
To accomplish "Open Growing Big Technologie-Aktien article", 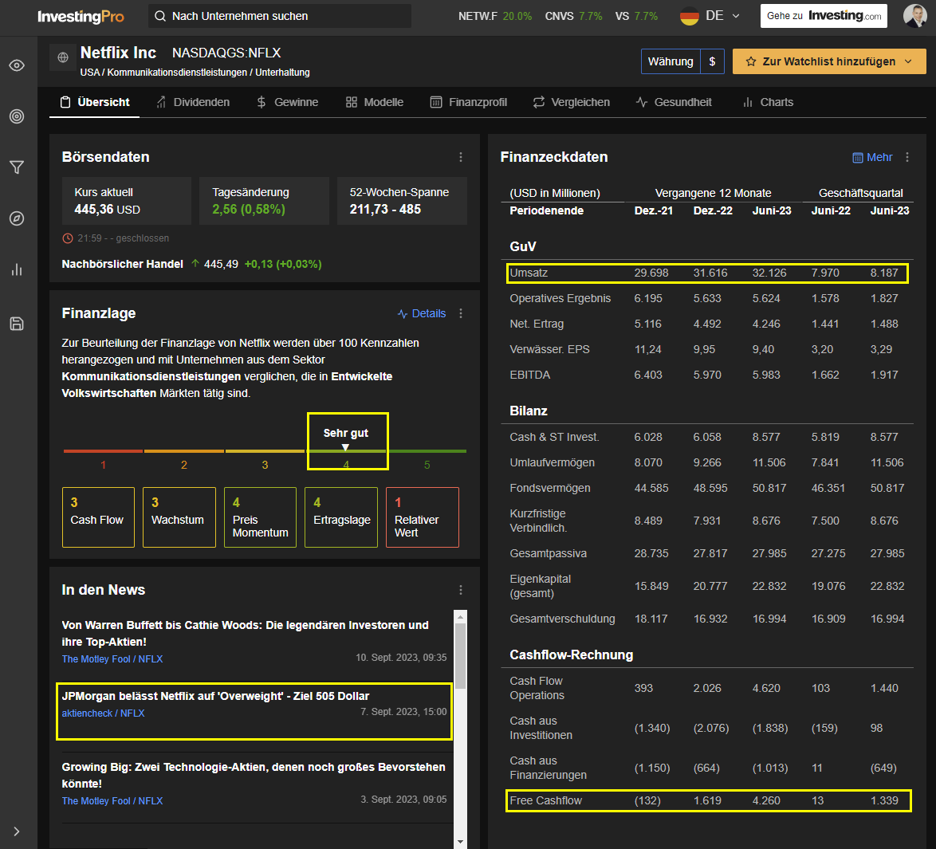I will pyautogui.click(x=254, y=775).
